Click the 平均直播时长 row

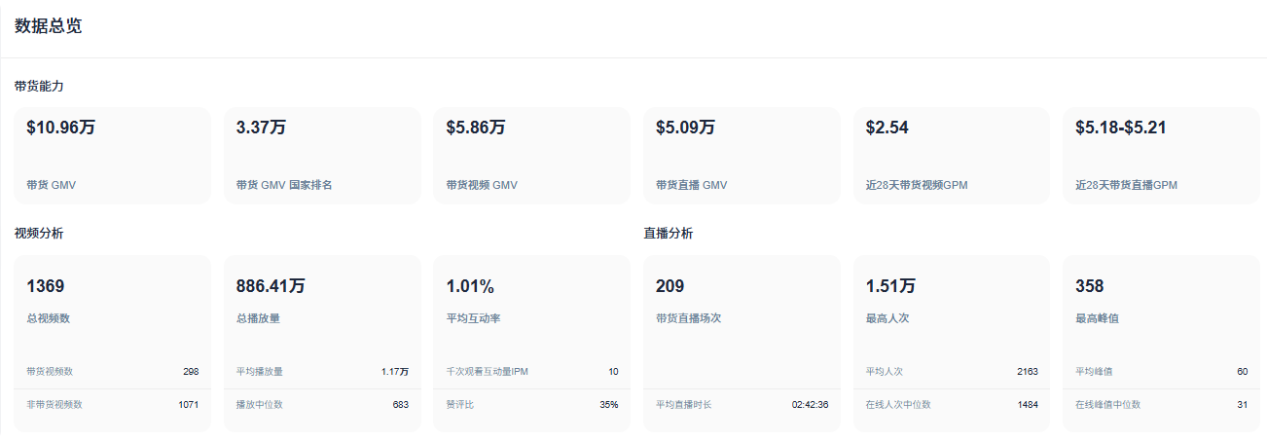point(742,405)
